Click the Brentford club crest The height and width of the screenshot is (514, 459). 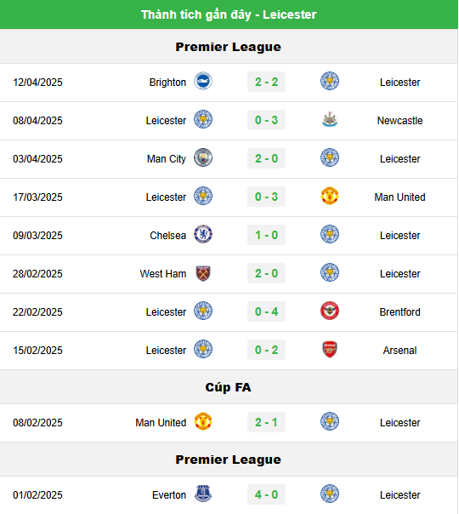(x=330, y=311)
